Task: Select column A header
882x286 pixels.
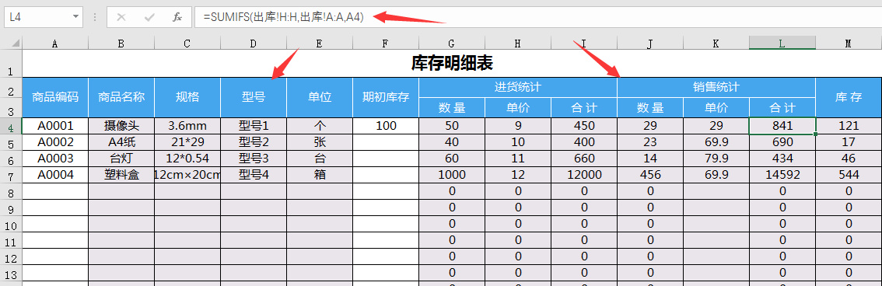Action: click(54, 44)
